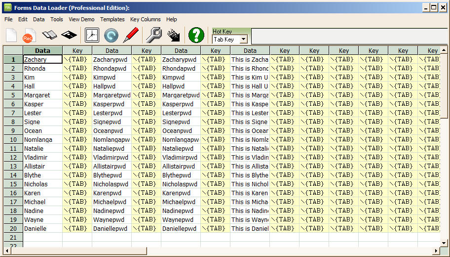Screen dimensions: 450x257
Task: Open the File menu
Action: [x=8, y=19]
